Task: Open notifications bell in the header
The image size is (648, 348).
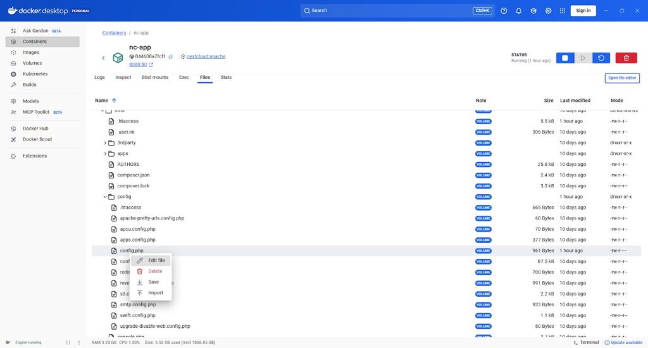Action: (x=519, y=11)
